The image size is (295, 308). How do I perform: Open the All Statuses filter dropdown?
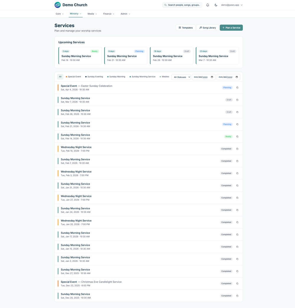pos(181,77)
